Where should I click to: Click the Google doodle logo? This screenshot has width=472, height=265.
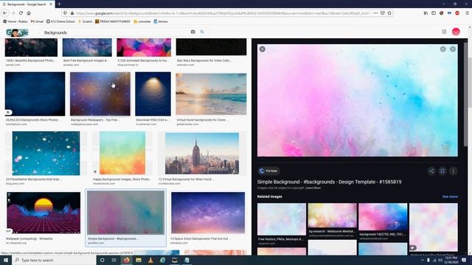pyautogui.click(x=17, y=32)
